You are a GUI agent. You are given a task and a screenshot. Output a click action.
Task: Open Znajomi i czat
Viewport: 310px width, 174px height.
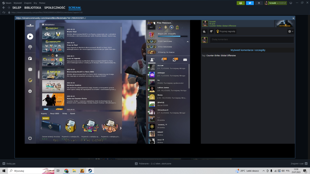point(299,163)
